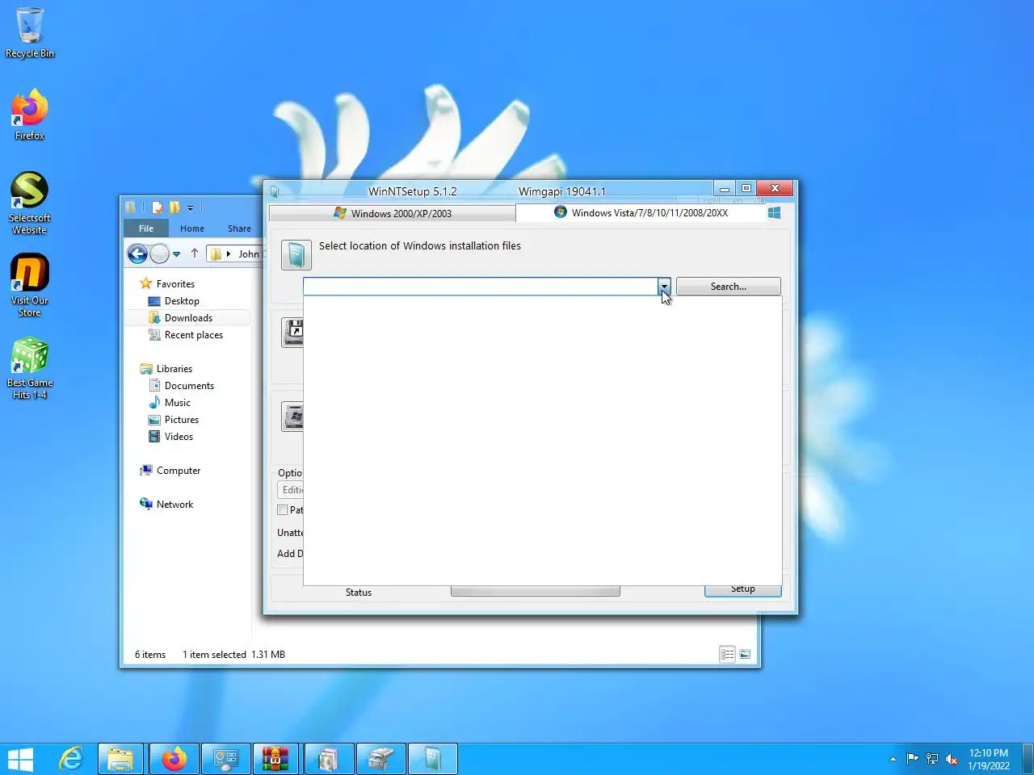This screenshot has height=775, width=1034.
Task: Click the Edition dropdown in WinNTSetup options
Action: (x=291, y=490)
